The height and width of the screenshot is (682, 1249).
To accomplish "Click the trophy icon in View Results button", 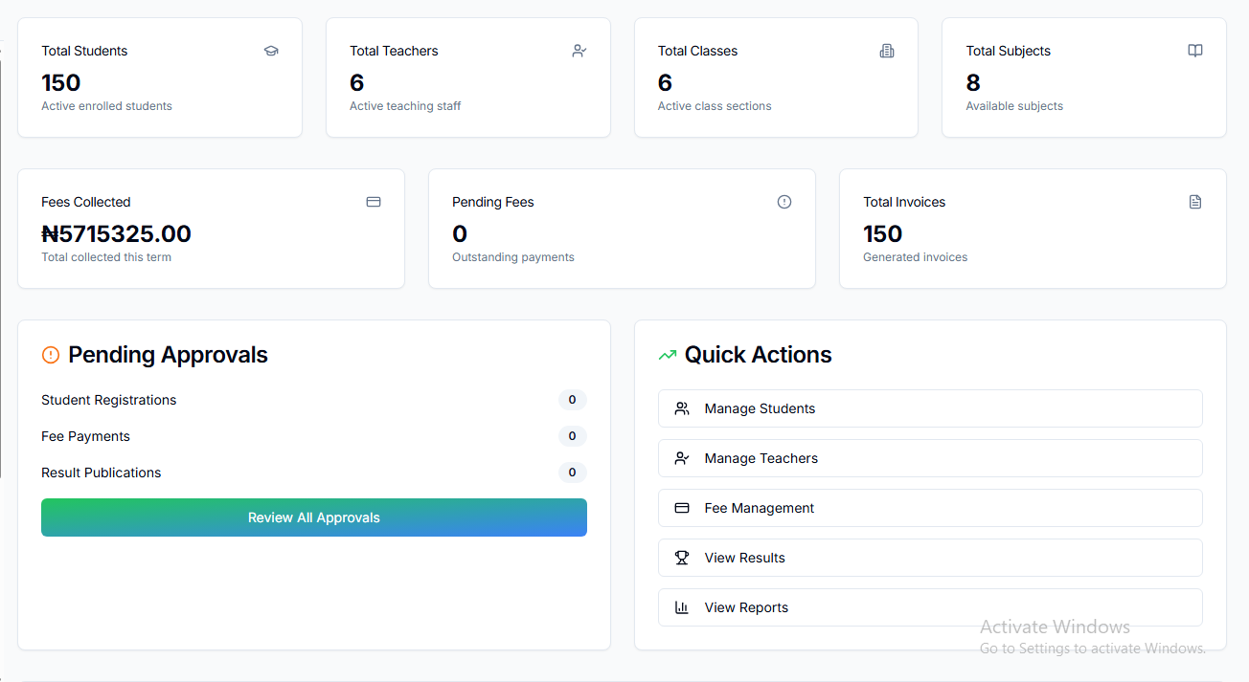I will [682, 558].
